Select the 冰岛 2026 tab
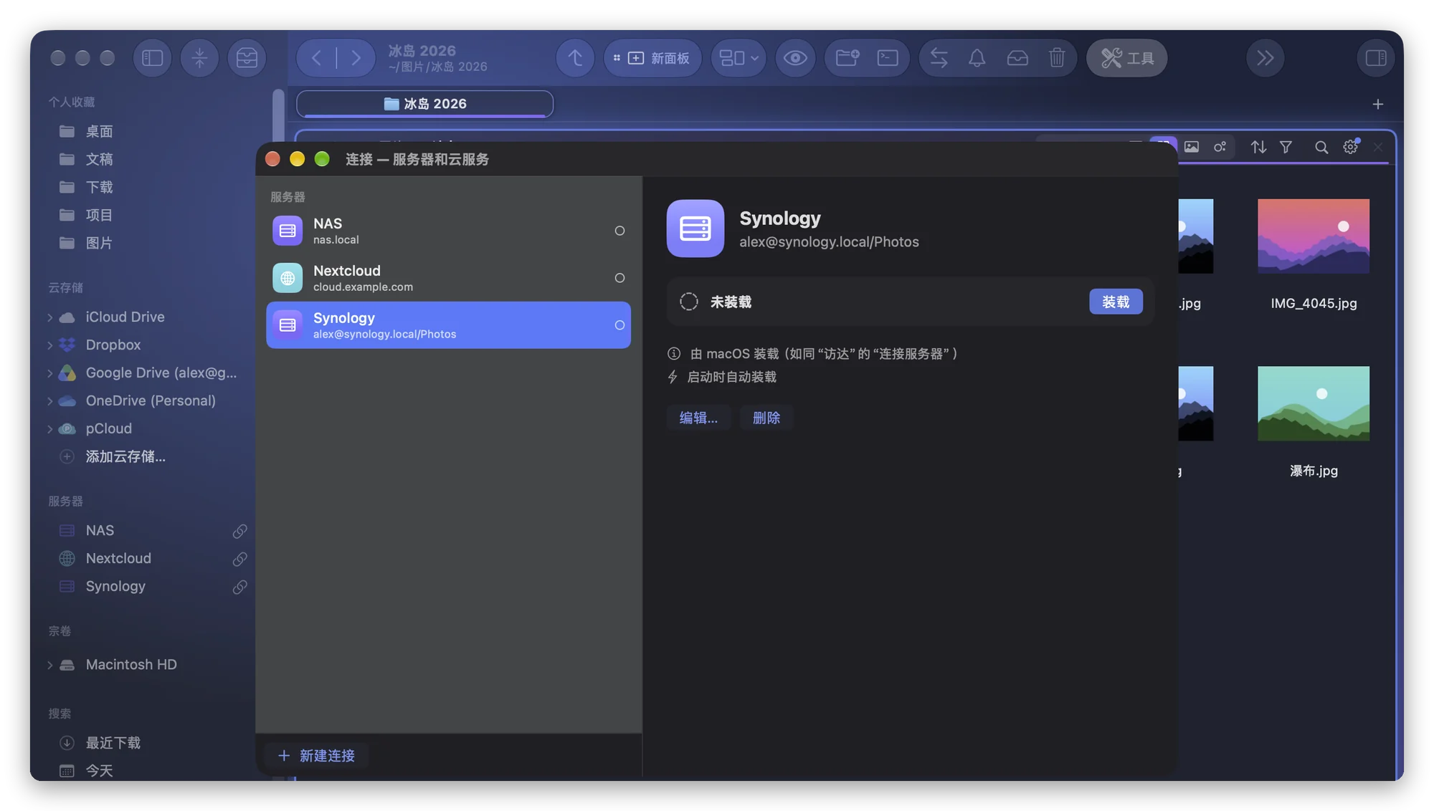The image size is (1434, 811). click(425, 104)
